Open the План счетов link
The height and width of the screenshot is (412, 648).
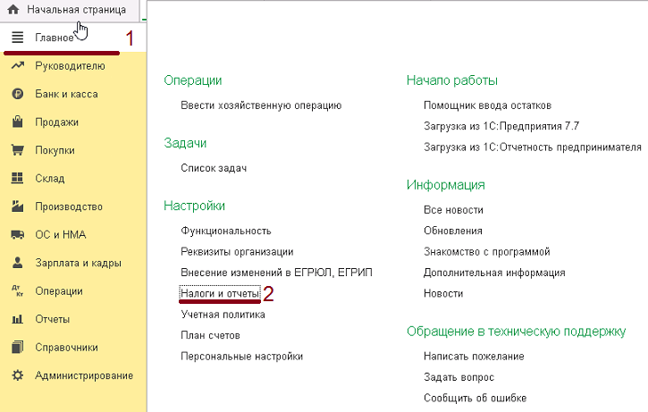[210, 335]
